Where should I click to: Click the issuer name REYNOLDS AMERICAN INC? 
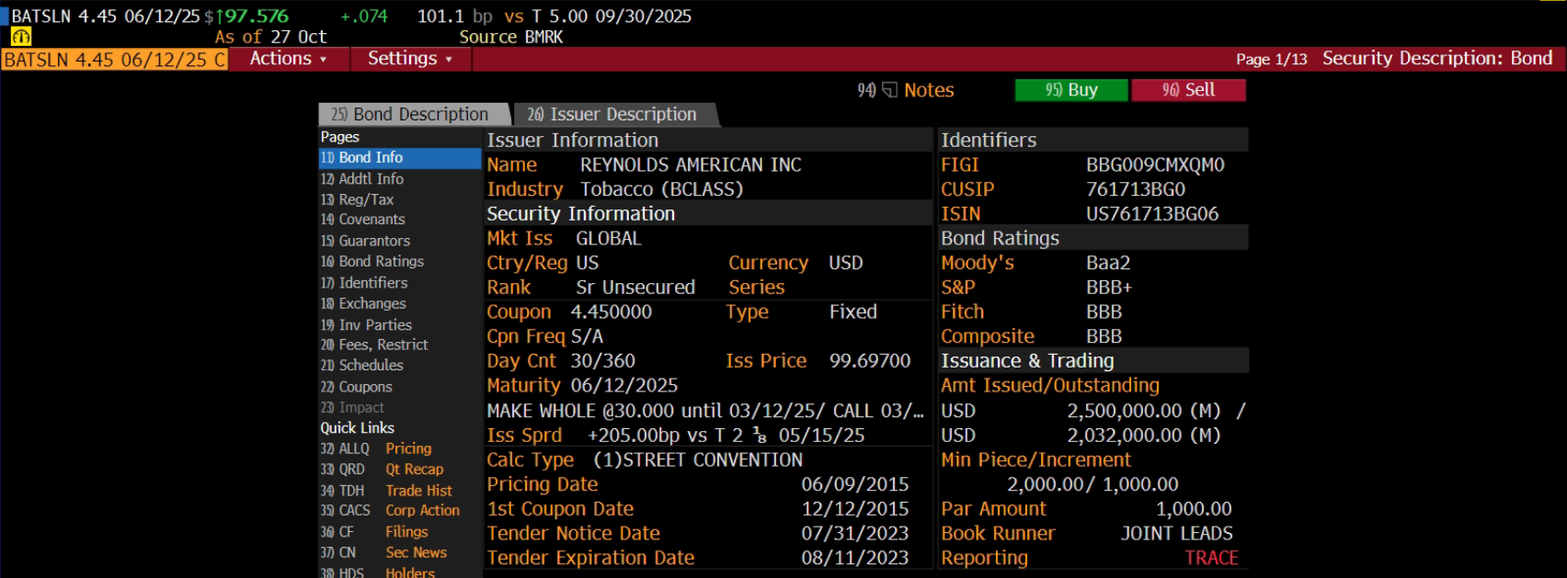coord(691,165)
